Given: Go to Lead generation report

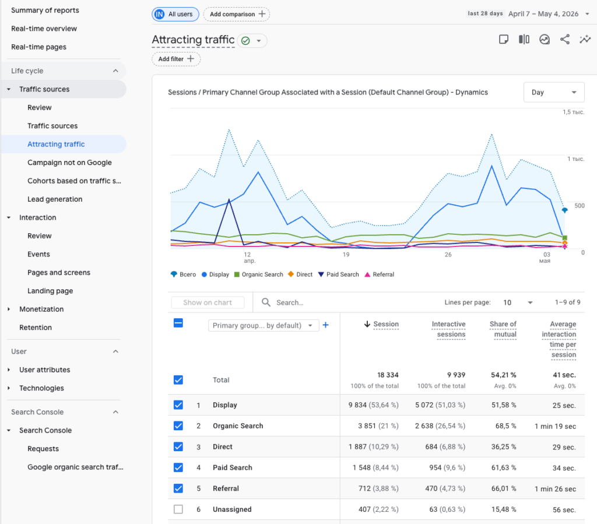Looking at the screenshot, I should [x=55, y=199].
